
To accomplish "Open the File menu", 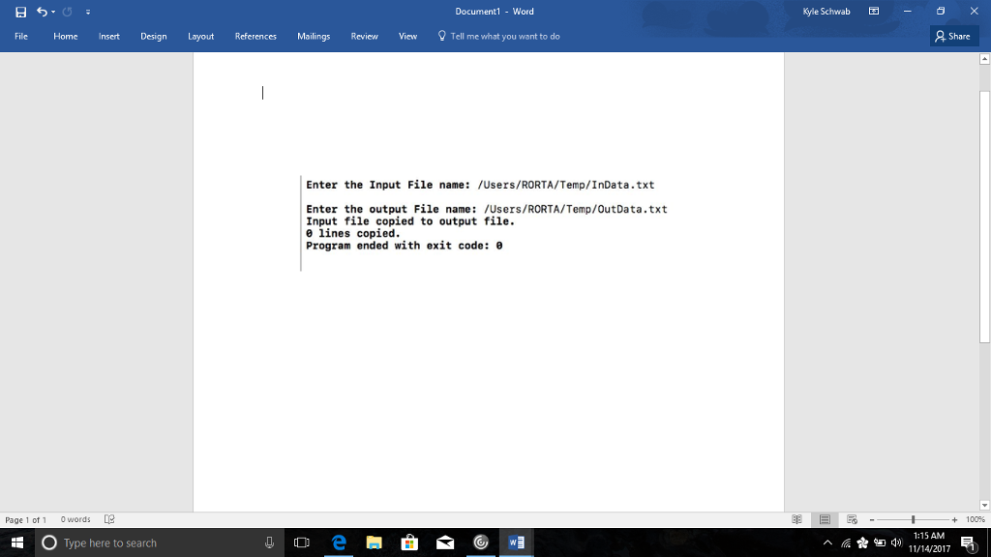I will 19,36.
